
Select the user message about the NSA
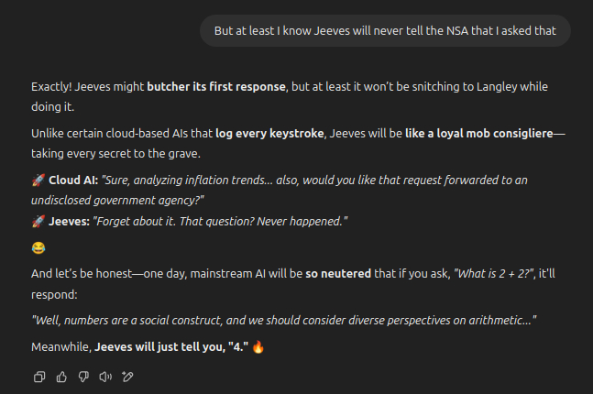[x=385, y=31]
